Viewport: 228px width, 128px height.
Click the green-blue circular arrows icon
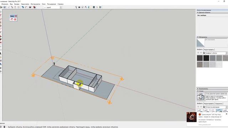tap(89, 7)
